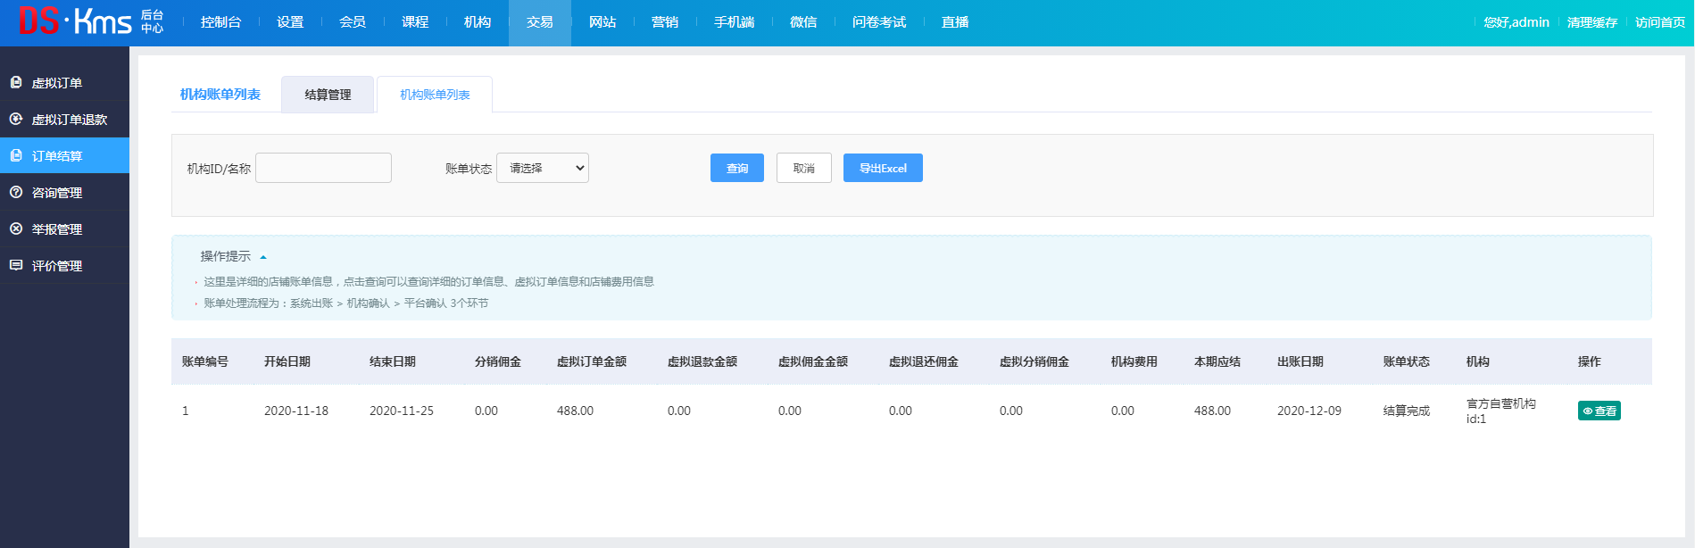This screenshot has width=1695, height=548.
Task: Collapse the 操作提示 panel arrow
Action: 263,257
